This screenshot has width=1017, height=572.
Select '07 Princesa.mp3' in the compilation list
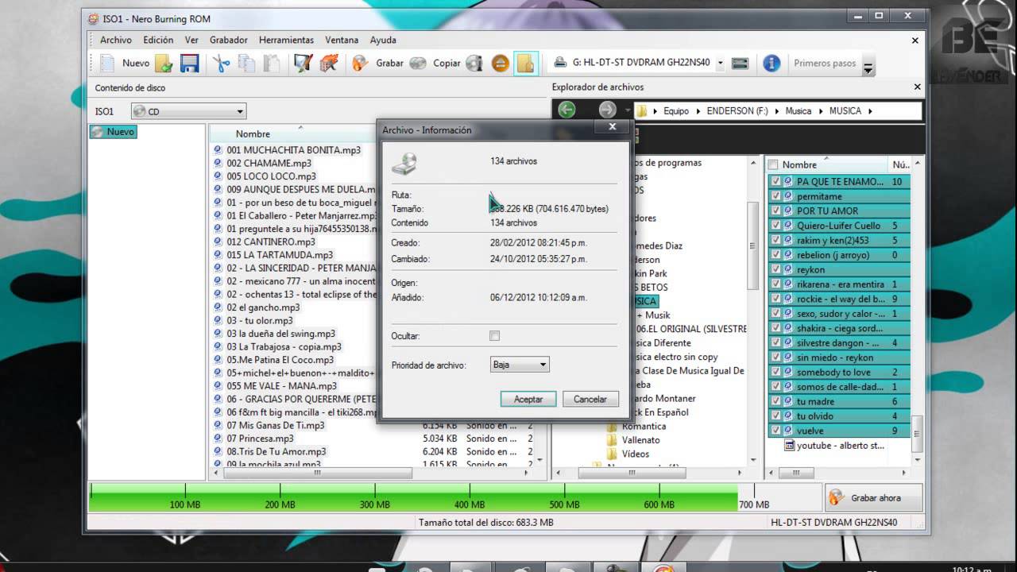pos(260,439)
